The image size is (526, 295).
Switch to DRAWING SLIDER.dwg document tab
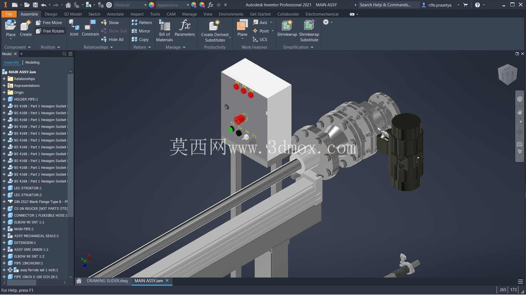tap(107, 281)
